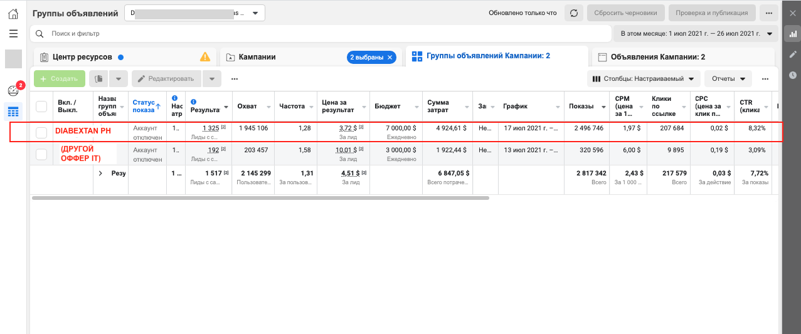Open the date range dropdown
801x334 pixels.
coord(696,33)
